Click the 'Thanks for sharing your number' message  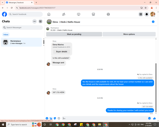pos(130,110)
